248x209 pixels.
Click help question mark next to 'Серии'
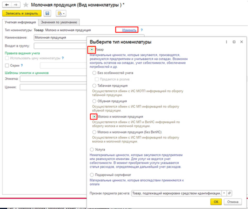[x=22, y=66]
